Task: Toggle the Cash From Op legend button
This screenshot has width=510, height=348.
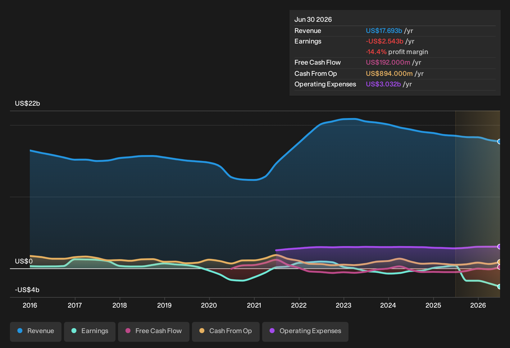Action: point(226,331)
